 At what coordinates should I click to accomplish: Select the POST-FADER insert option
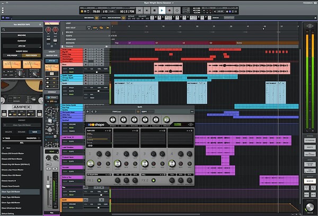click(31, 55)
